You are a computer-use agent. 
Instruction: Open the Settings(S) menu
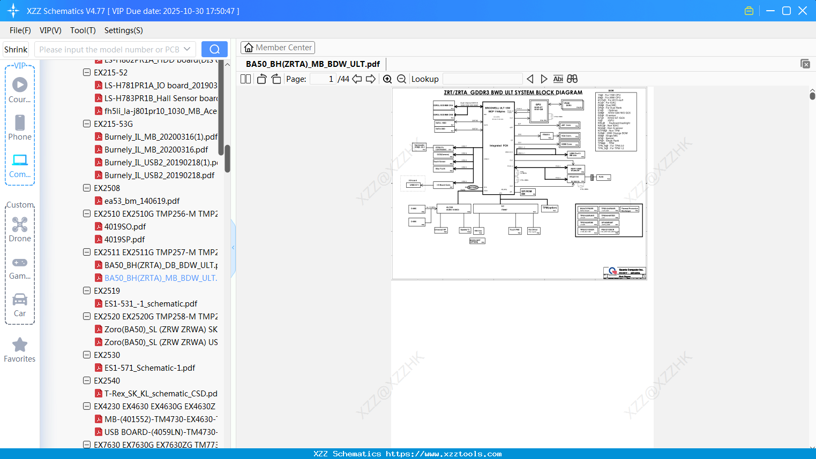tap(124, 30)
